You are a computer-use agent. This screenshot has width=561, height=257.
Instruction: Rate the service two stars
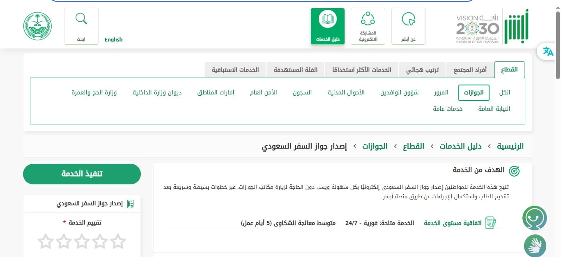99,241
